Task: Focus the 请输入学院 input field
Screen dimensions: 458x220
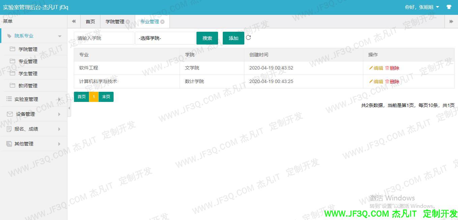Action: (x=104, y=38)
